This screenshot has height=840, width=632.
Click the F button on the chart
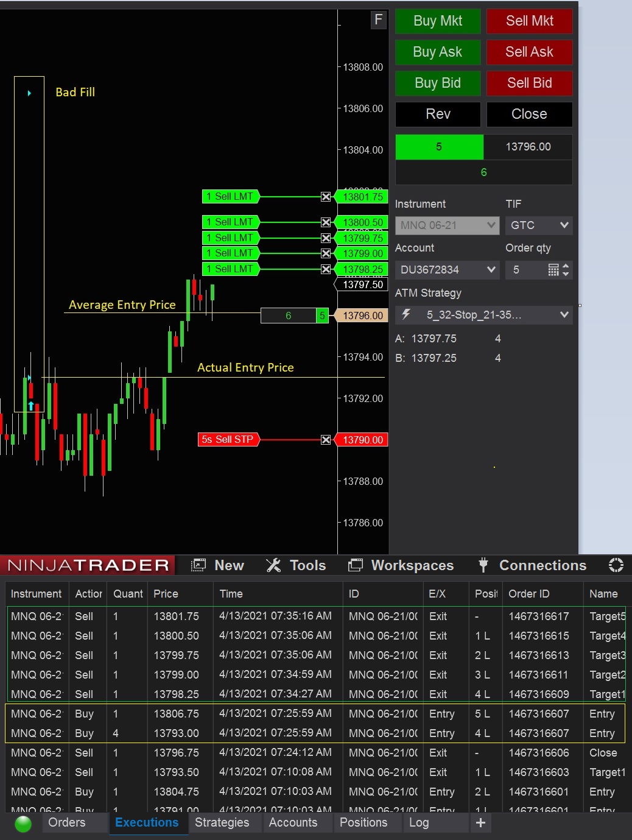(379, 20)
